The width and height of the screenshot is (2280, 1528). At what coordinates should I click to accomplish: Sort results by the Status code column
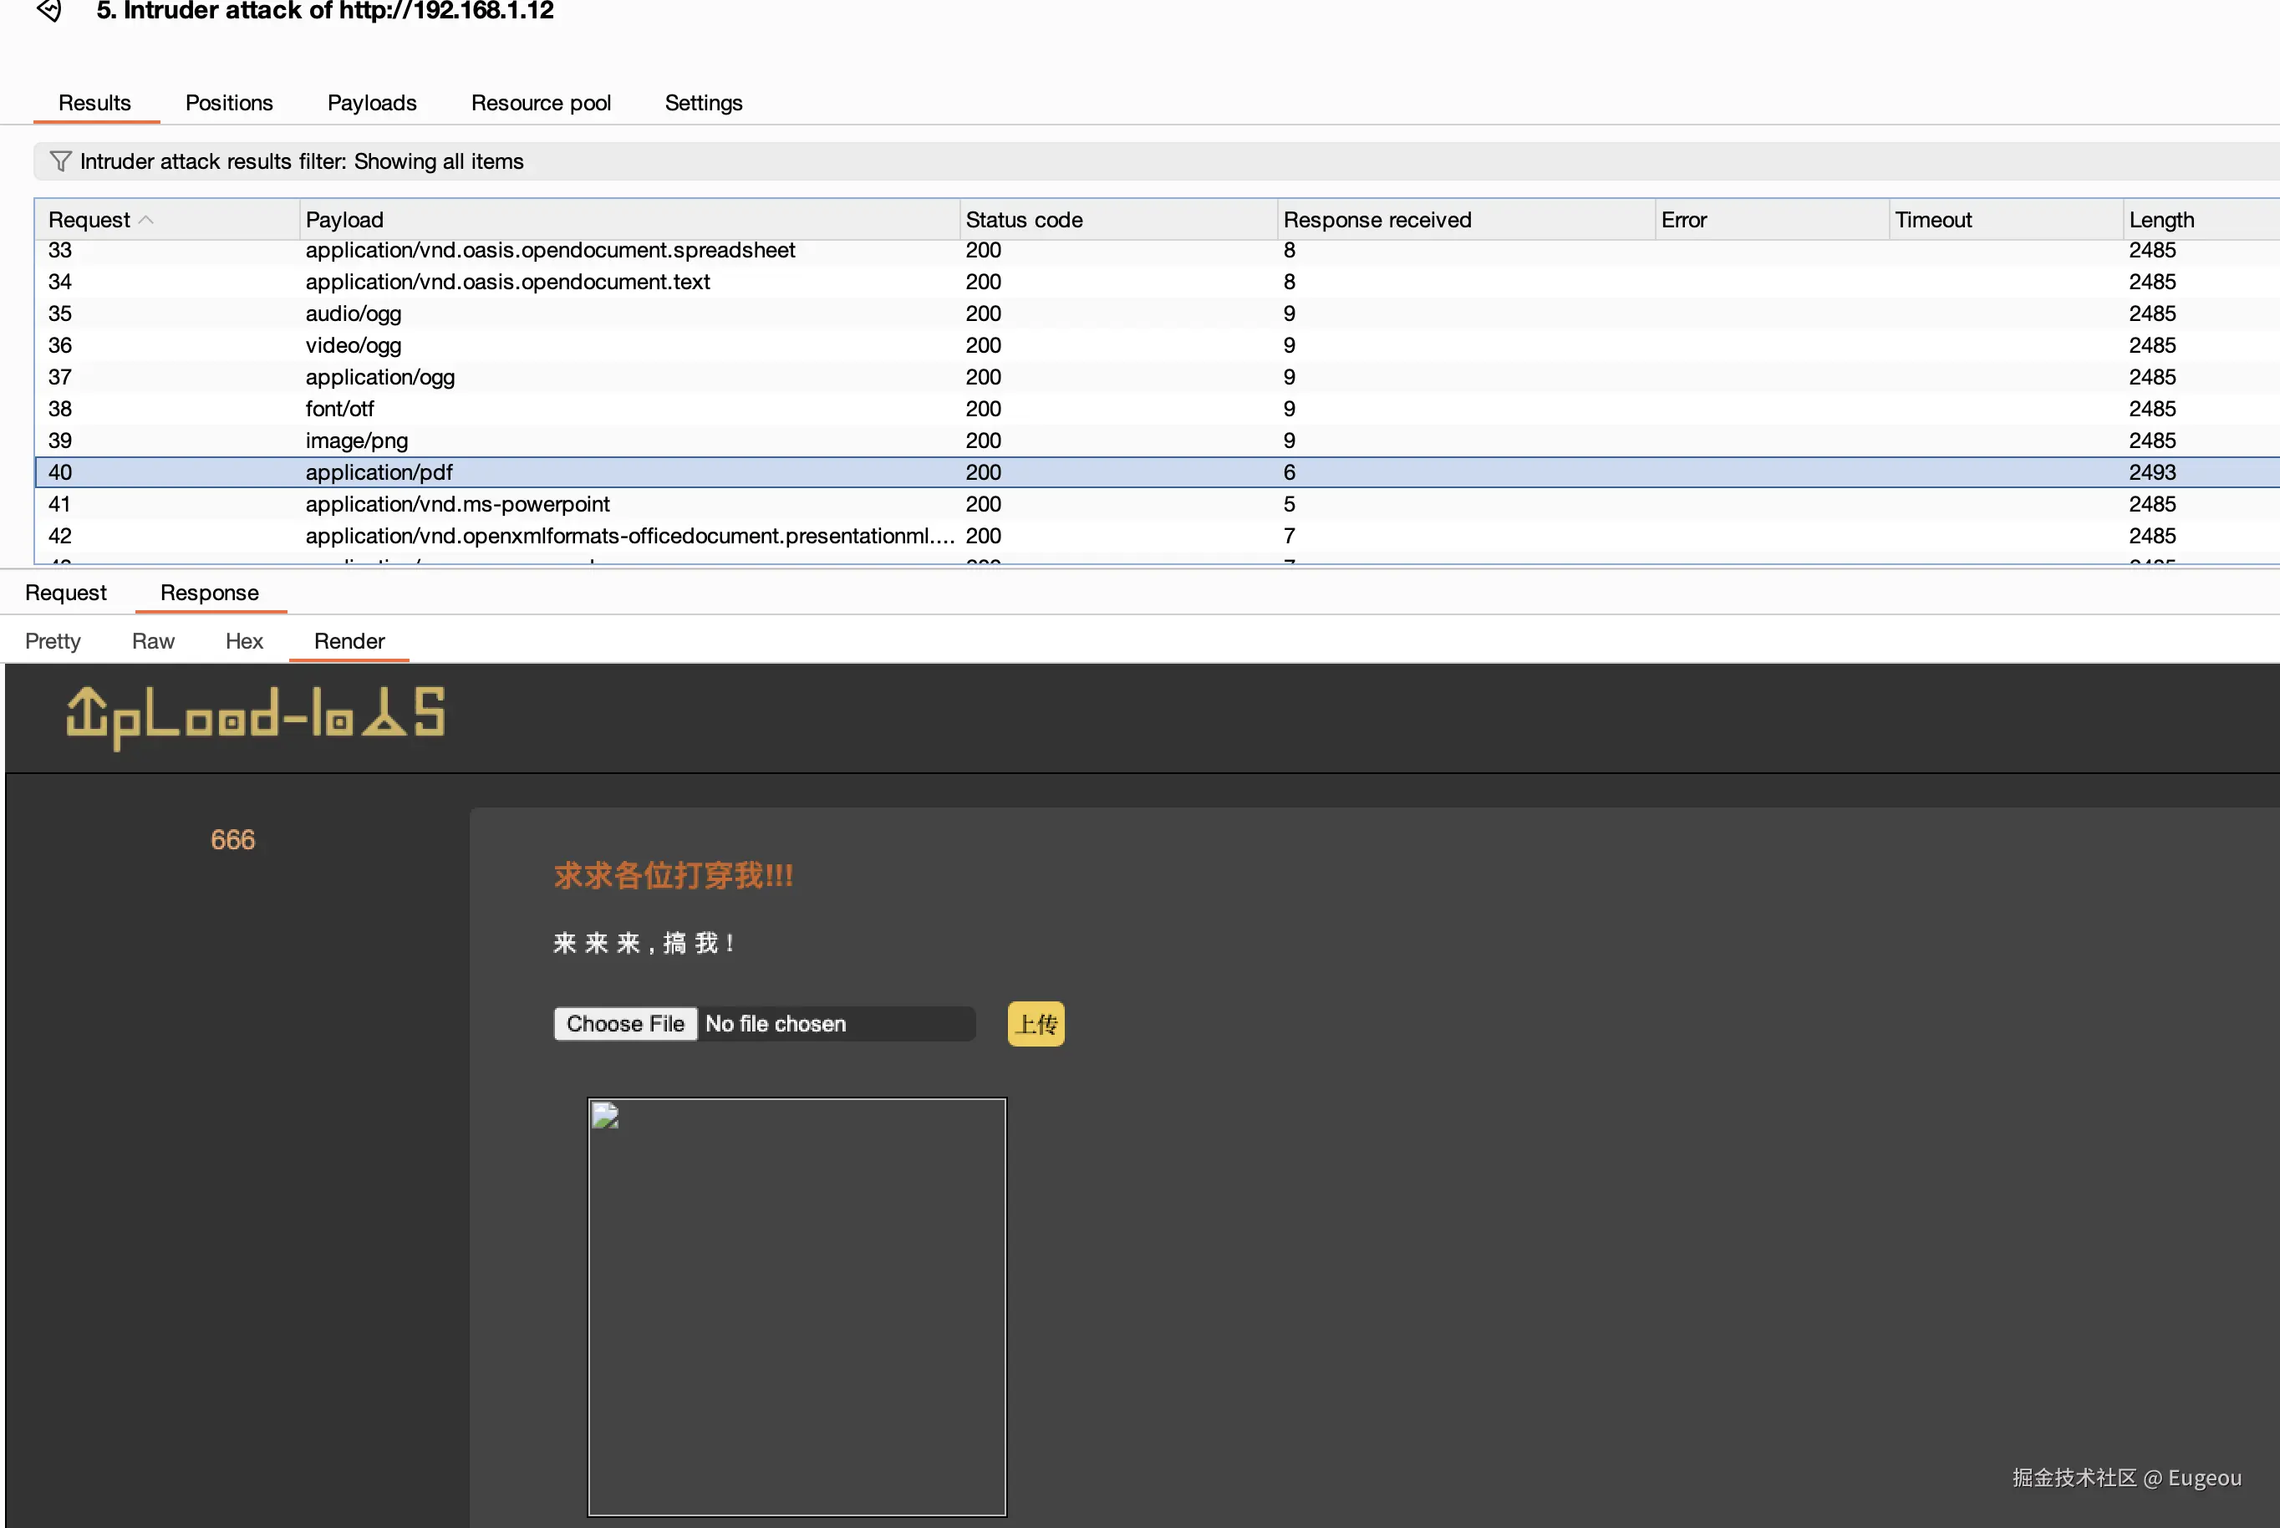tap(1023, 220)
